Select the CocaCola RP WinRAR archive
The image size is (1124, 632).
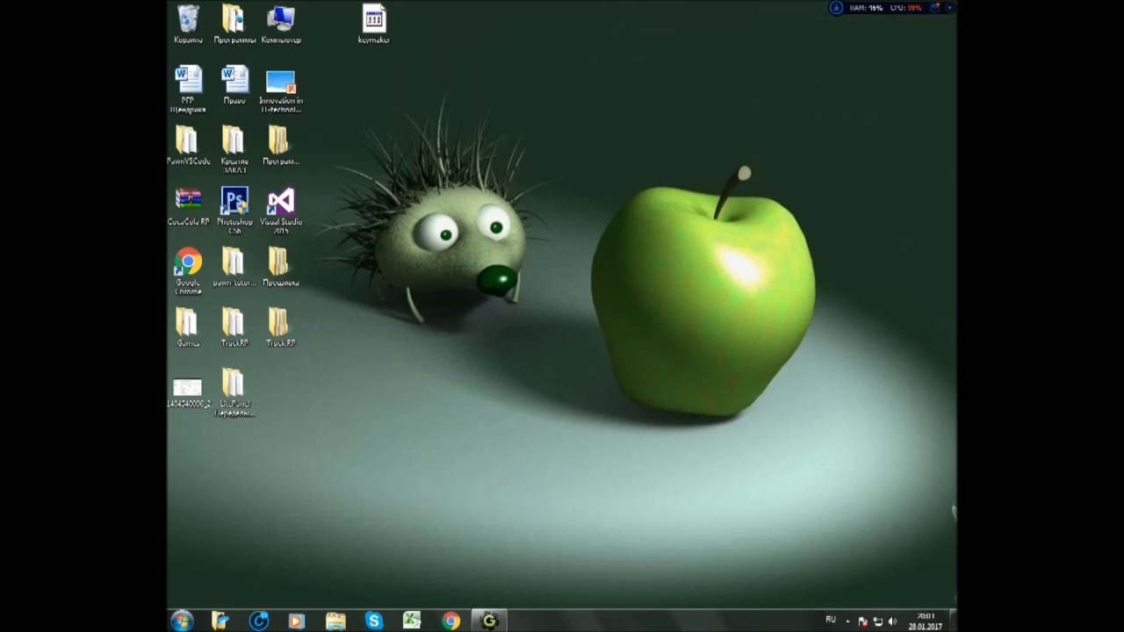(x=188, y=207)
